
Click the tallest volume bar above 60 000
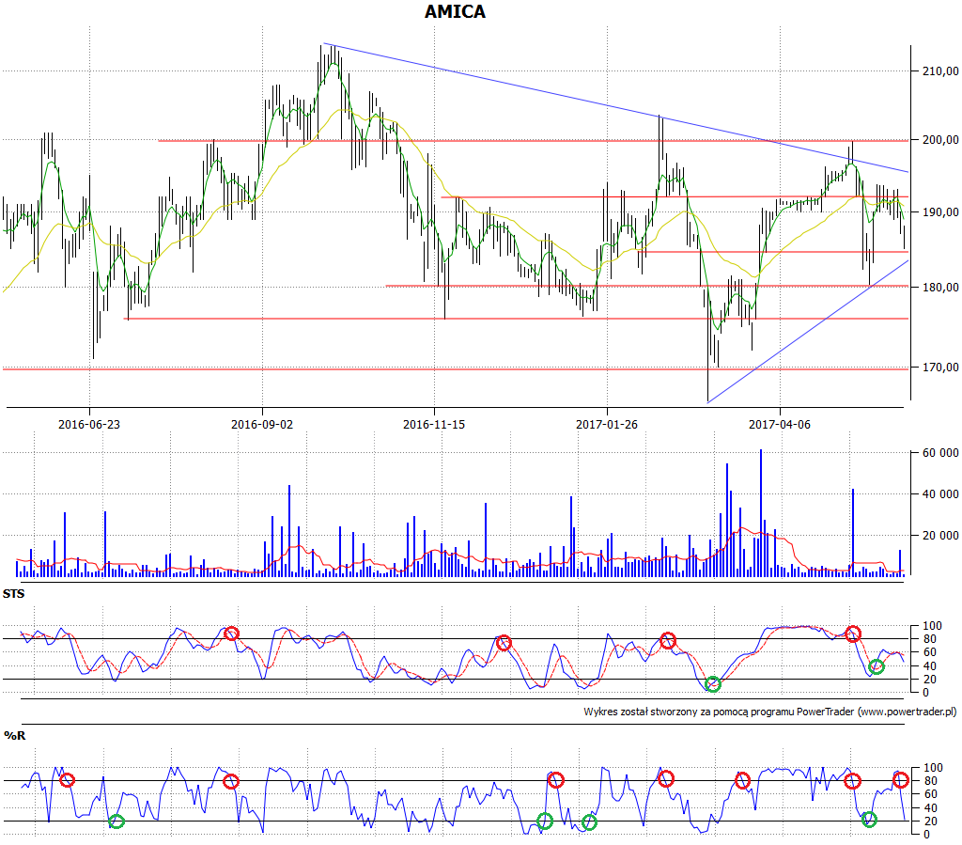[761, 512]
